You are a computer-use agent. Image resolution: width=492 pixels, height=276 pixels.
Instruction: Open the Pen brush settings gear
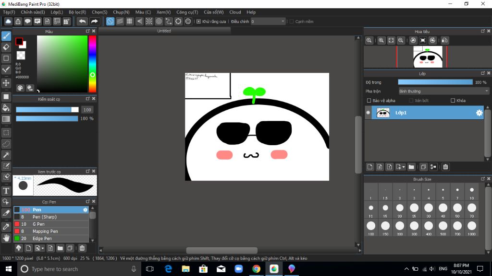click(x=86, y=210)
